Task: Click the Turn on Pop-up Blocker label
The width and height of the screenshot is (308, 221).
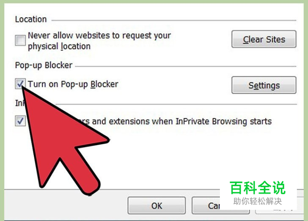Action: (73, 84)
